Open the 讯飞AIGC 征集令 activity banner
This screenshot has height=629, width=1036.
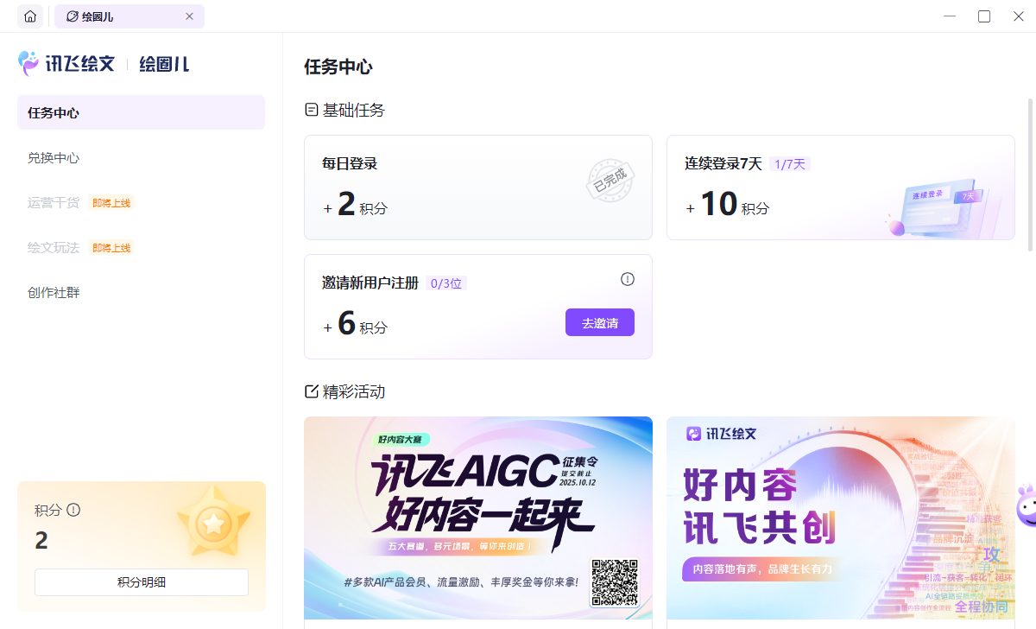pyautogui.click(x=478, y=518)
